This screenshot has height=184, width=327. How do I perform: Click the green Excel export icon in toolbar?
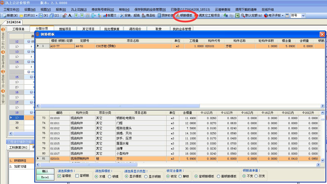click(237, 15)
